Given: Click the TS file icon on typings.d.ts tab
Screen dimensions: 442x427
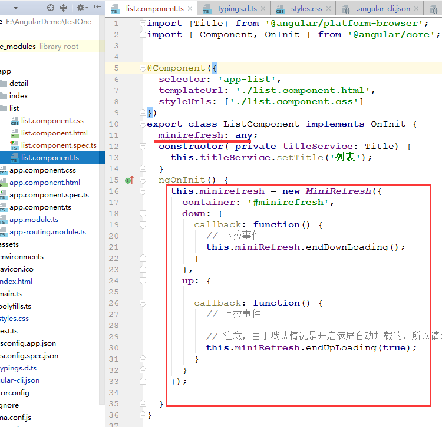Looking at the screenshot, I should (207, 9).
